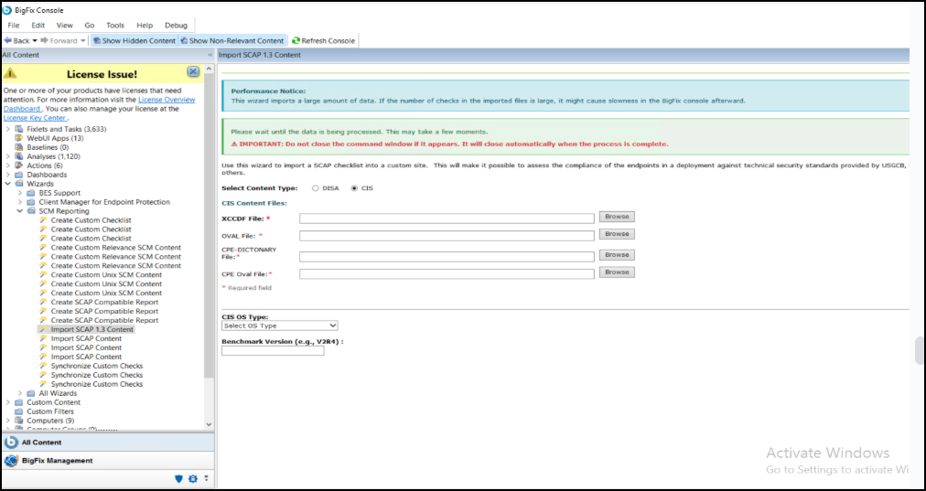Click the XCCDF File input field
This screenshot has height=491, width=926.
[447, 219]
